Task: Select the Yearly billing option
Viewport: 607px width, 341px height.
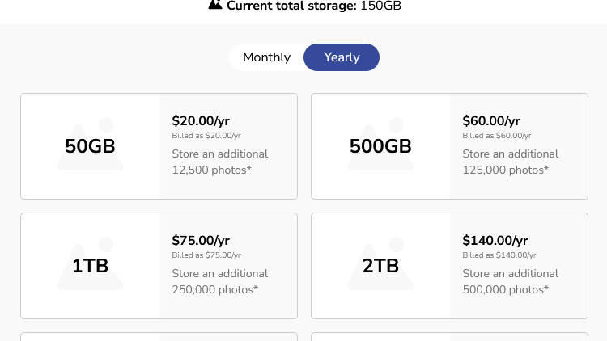Action: pyautogui.click(x=342, y=57)
